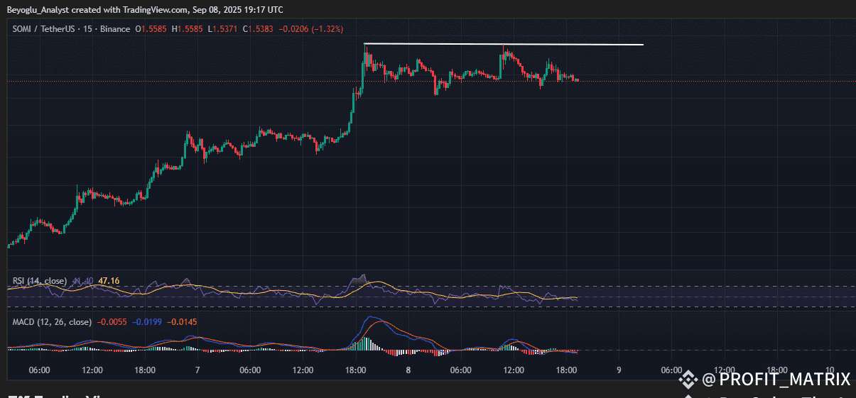The width and height of the screenshot is (856, 398).
Task: Click the close price value C1.5383
Action: tap(258, 29)
